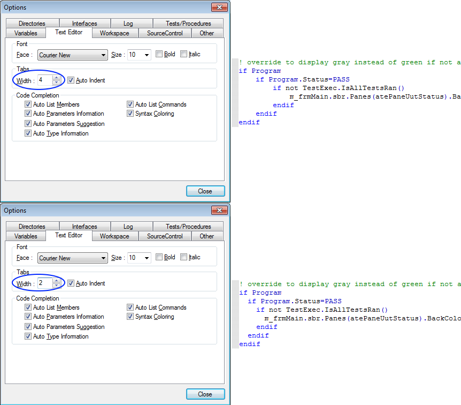Uncheck Auto List Commands in upper dialog
Screen dimensions: 461x405
coord(130,104)
